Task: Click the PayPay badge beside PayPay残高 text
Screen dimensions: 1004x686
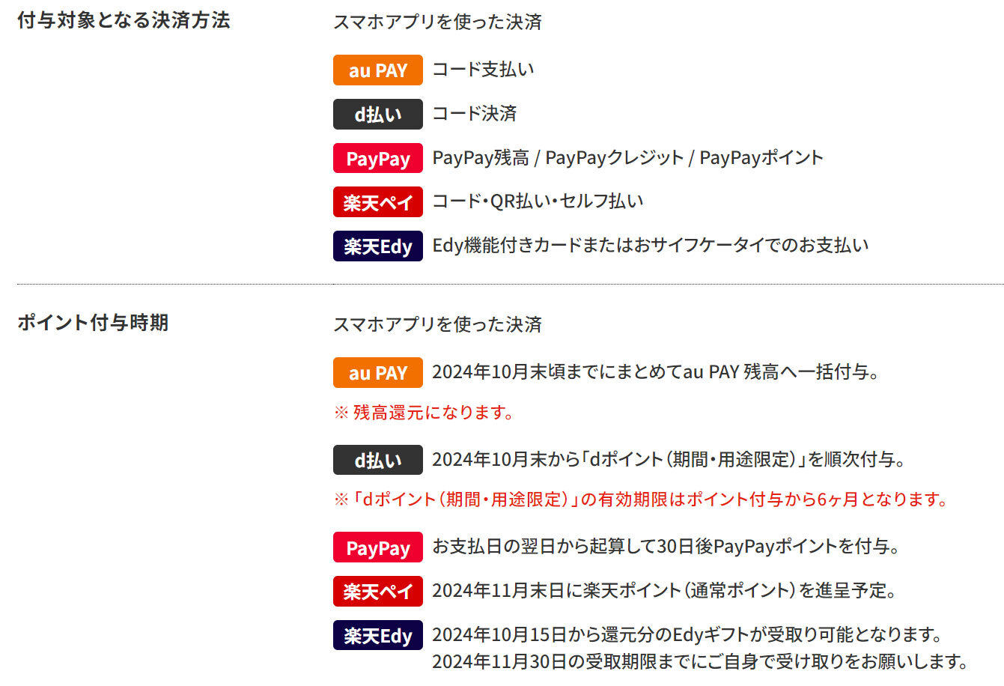Action: pos(377,158)
